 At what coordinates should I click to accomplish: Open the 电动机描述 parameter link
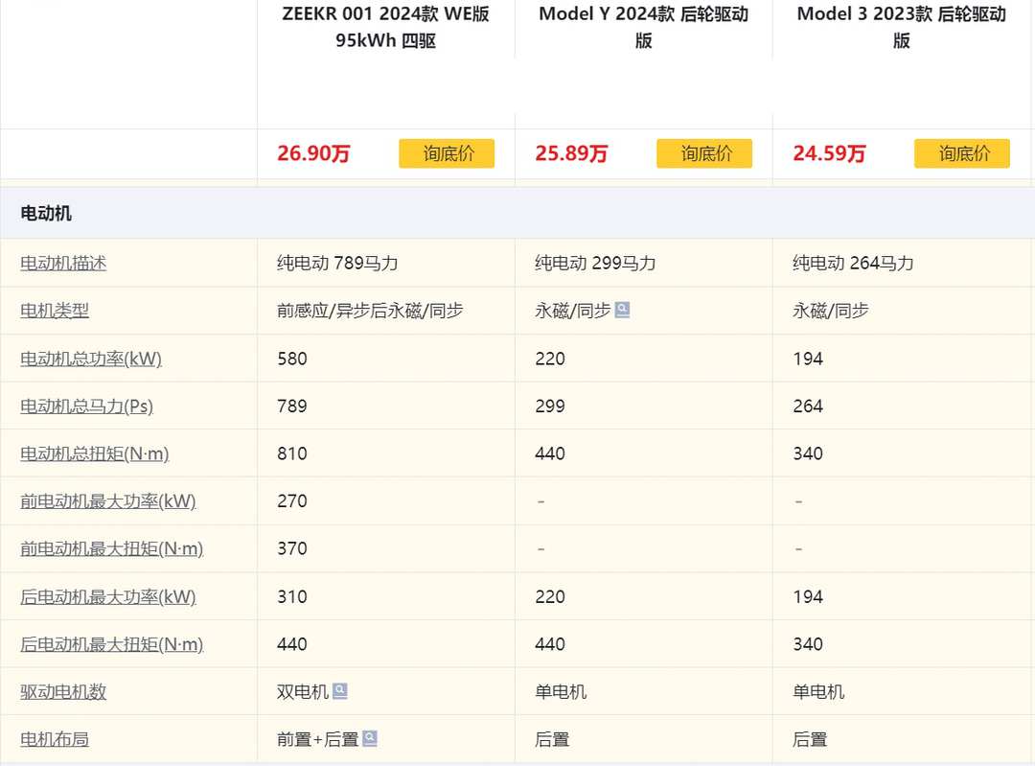pos(63,263)
